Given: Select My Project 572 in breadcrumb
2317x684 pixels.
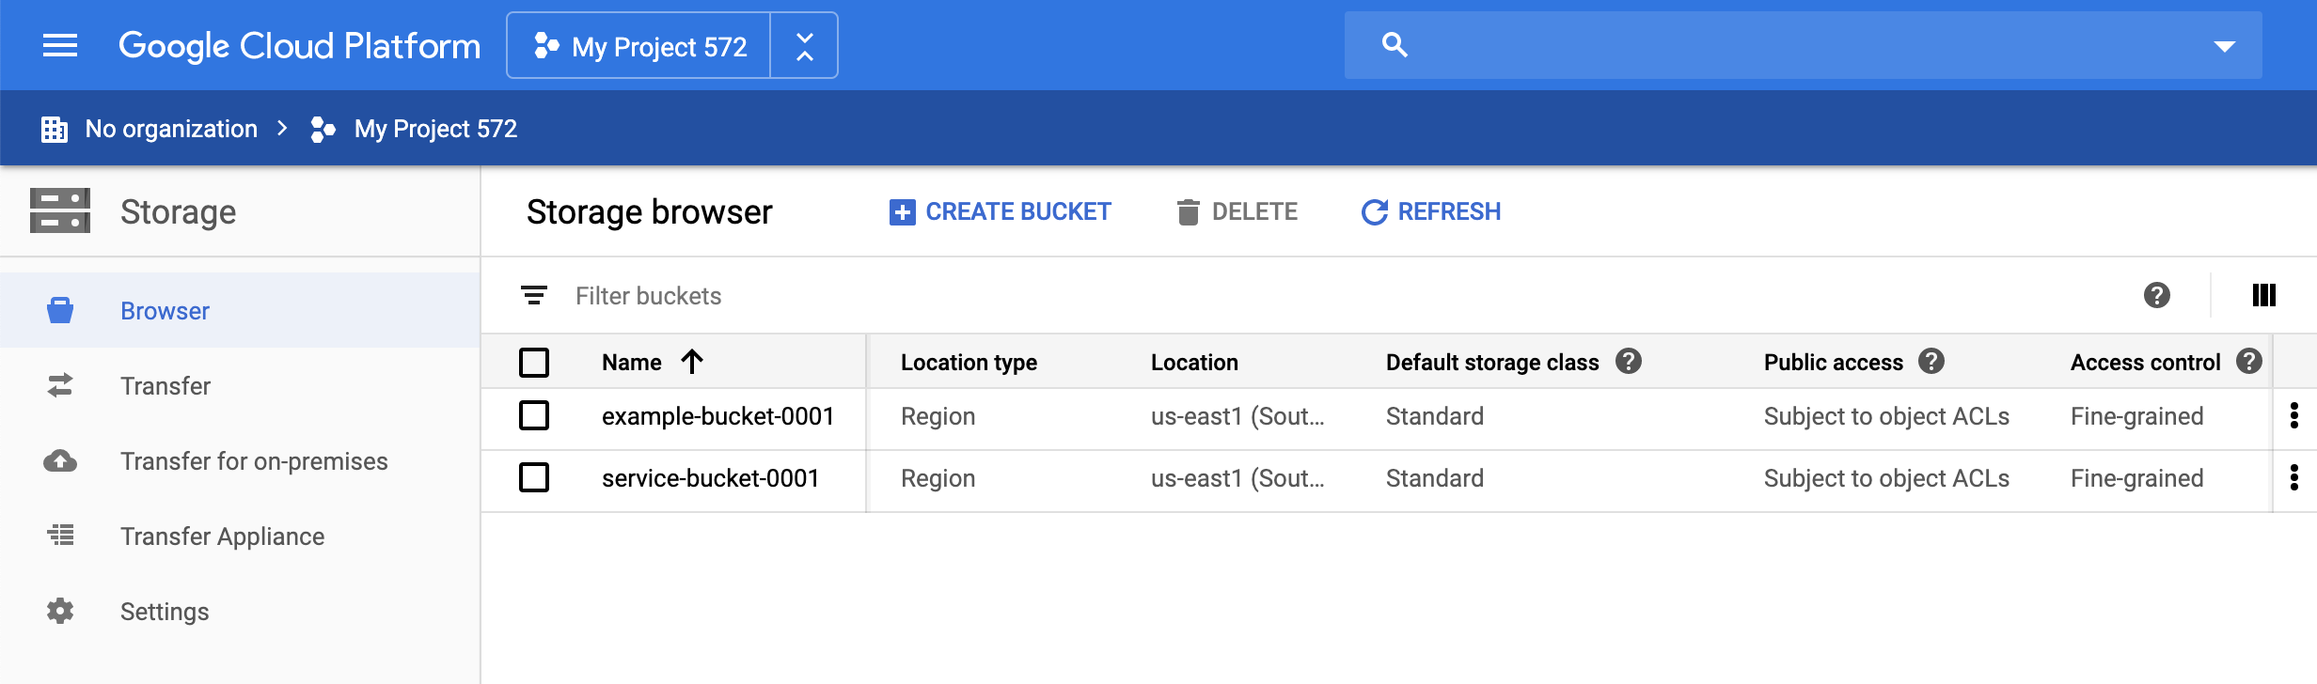Looking at the screenshot, I should pos(435,129).
